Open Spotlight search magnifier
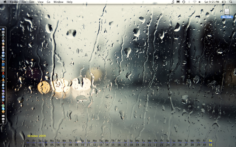Screen dimensions: 236x147 [x=232, y=2]
